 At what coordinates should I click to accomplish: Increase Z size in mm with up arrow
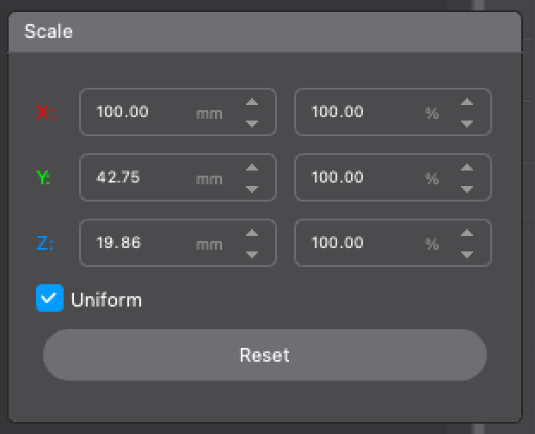tap(252, 232)
